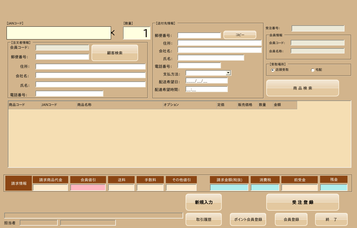Click the 送付先 電話番号 field
The width and height of the screenshot is (357, 228).
(x=199, y=65)
